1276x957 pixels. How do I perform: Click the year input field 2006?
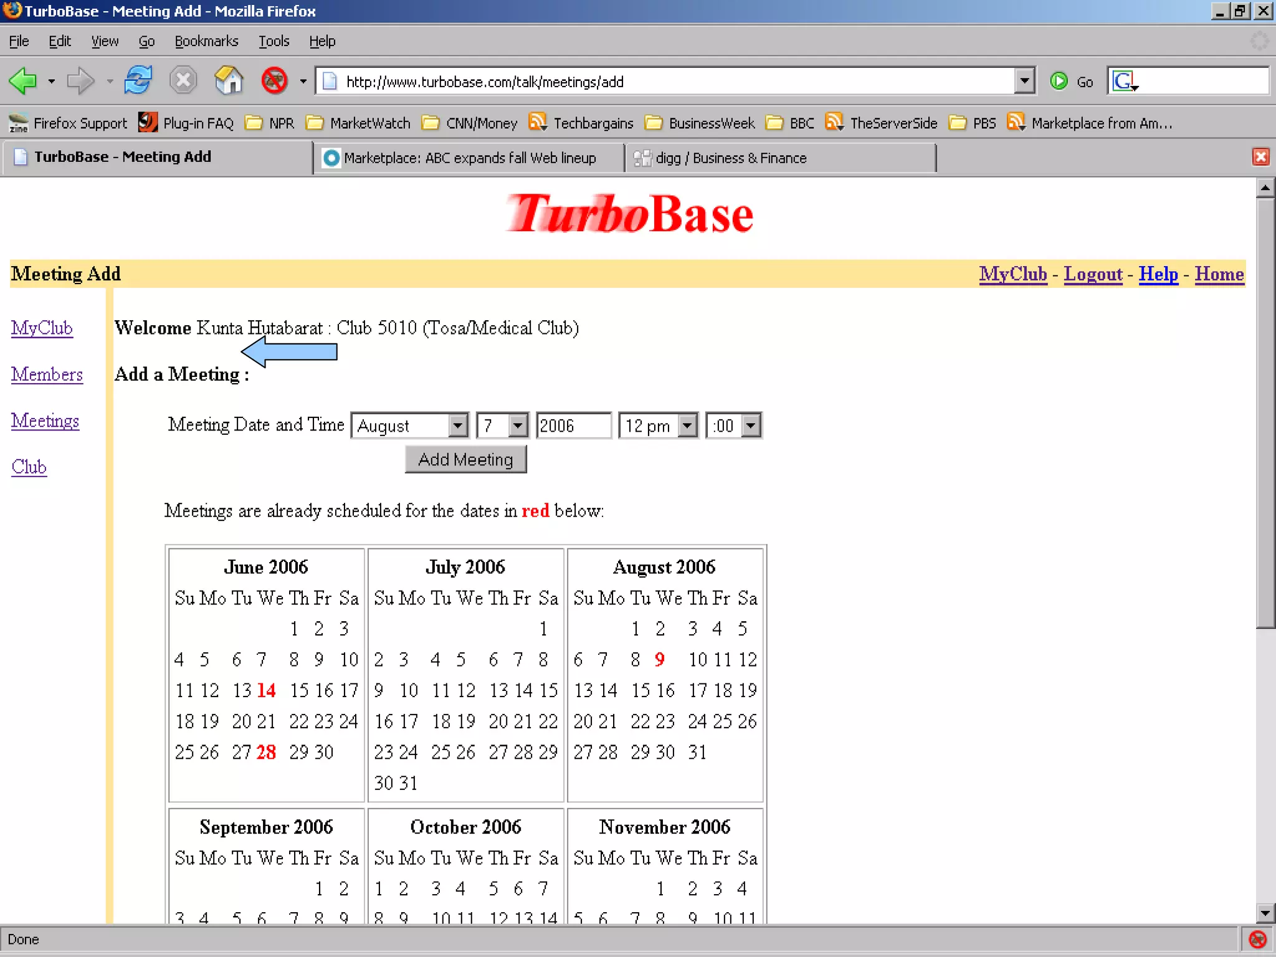(x=573, y=426)
